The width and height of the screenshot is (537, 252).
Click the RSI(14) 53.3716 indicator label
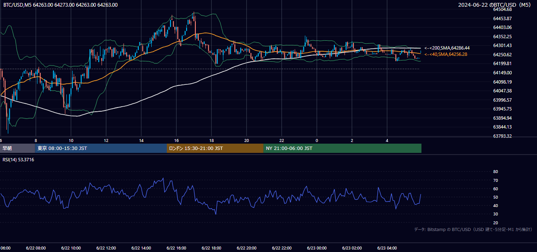coord(18,160)
